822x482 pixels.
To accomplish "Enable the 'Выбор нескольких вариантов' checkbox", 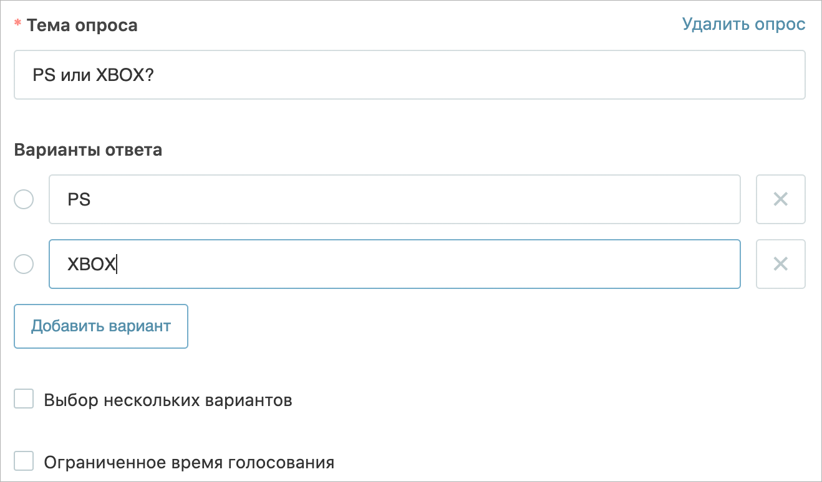I will coord(23,399).
